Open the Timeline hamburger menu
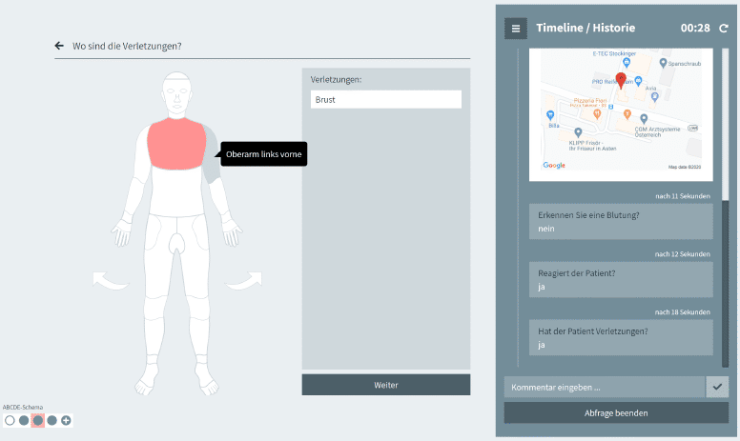Image resolution: width=740 pixels, height=441 pixels. tap(516, 29)
